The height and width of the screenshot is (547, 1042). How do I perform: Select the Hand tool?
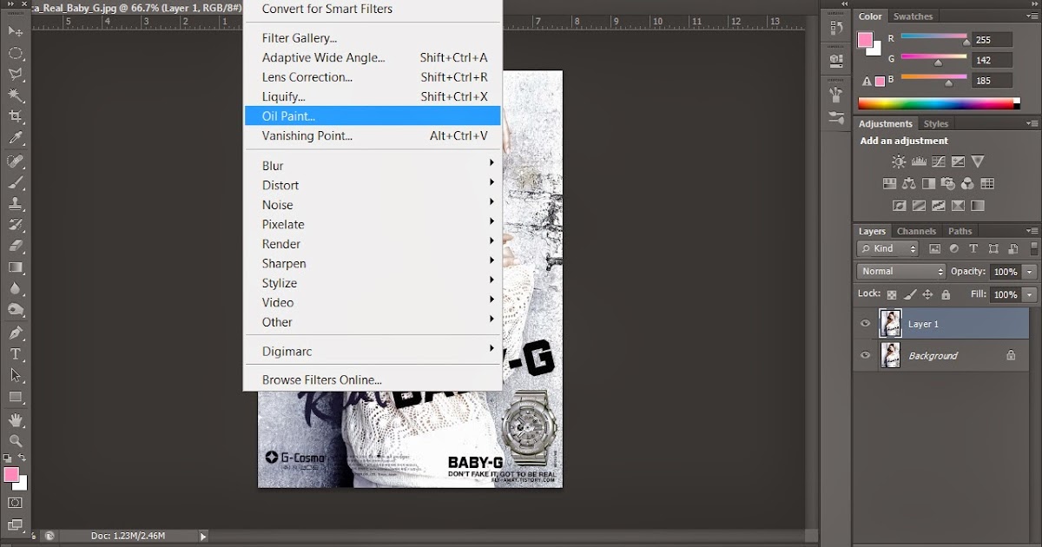(x=16, y=420)
